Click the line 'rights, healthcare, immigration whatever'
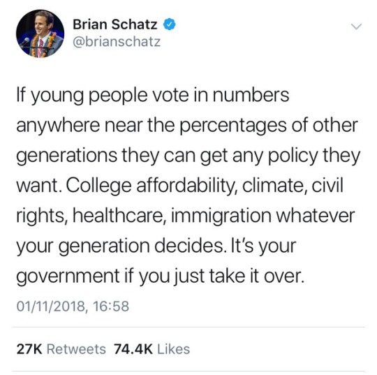The height and width of the screenshot is (375, 377). 186,216
